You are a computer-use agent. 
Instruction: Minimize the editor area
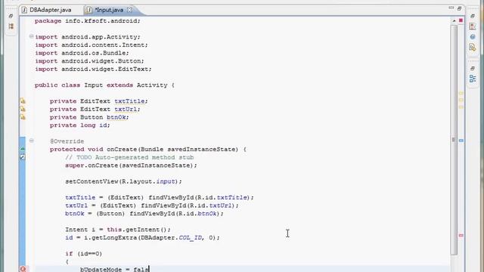pyautogui.click(x=451, y=8)
